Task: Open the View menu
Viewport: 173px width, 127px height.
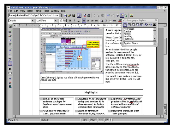Action: 22,11
